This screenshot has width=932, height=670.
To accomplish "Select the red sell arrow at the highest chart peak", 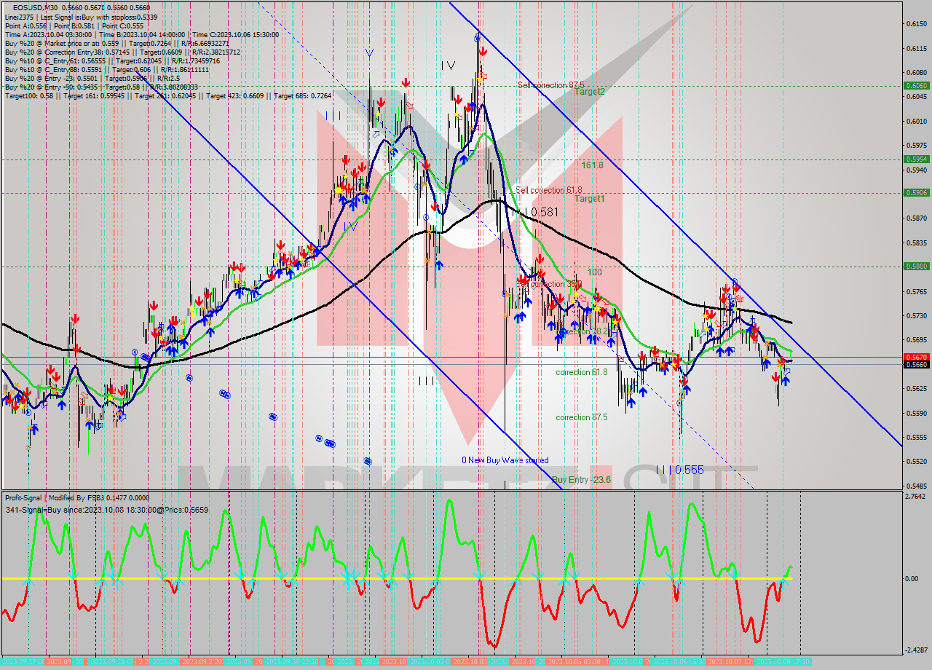I will (x=481, y=50).
